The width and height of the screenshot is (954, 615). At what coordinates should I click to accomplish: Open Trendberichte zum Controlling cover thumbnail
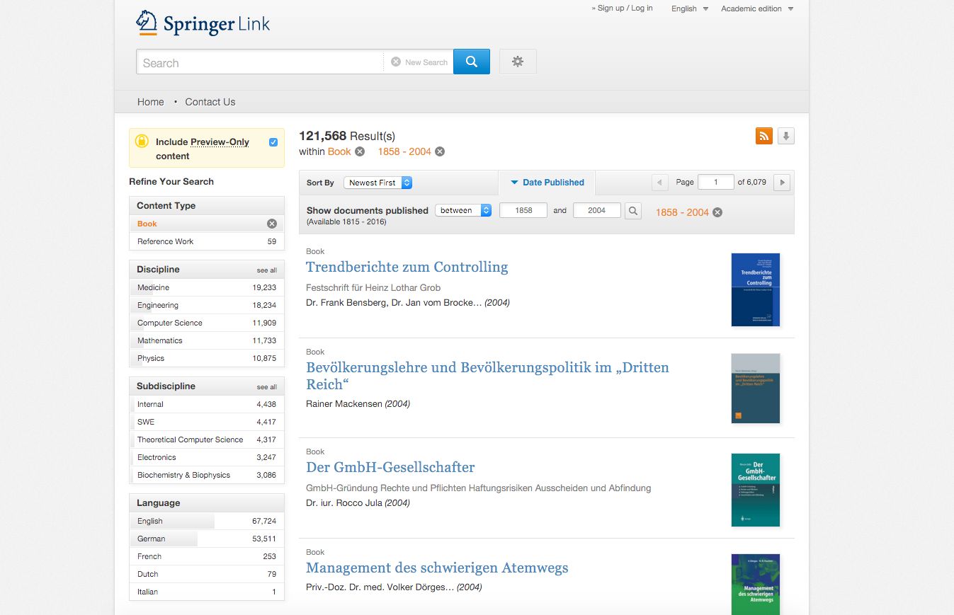pyautogui.click(x=756, y=289)
